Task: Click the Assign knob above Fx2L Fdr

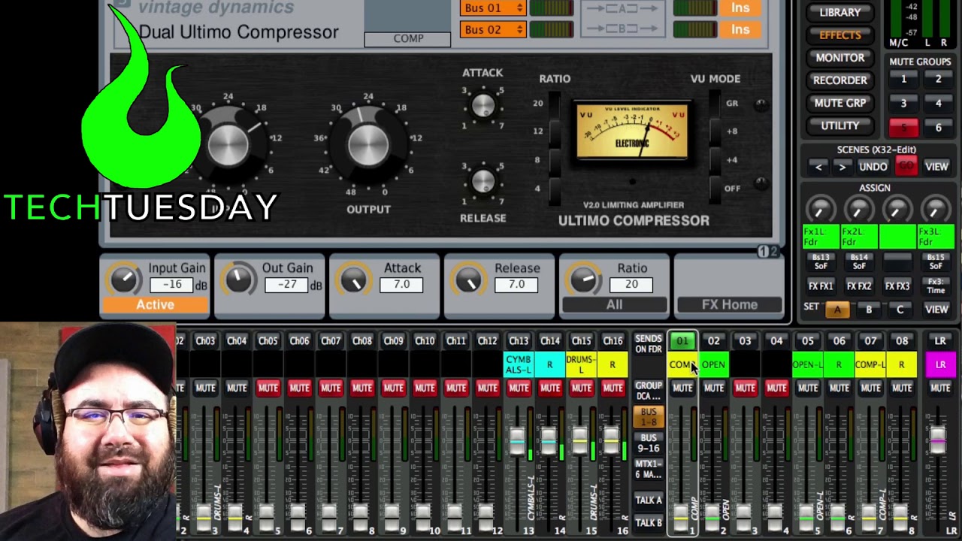Action: [x=859, y=210]
